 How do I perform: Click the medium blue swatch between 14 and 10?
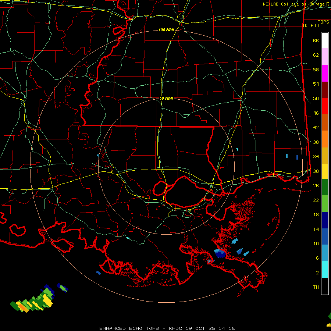325,236
